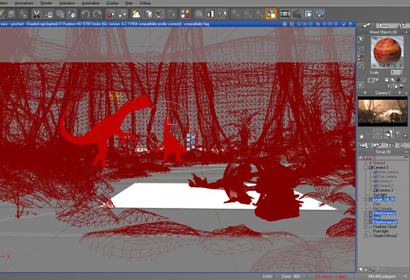
Task: Collapse the Camera 3 preview panel arrow
Action: [x=406, y=93]
